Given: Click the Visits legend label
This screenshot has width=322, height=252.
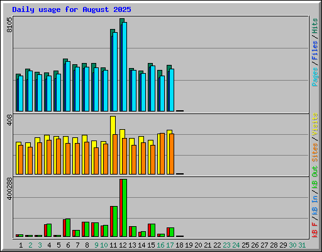Looking at the screenshot, I should point(315,124).
